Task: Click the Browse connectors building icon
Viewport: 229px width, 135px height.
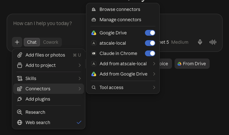Action: click(x=94, y=9)
